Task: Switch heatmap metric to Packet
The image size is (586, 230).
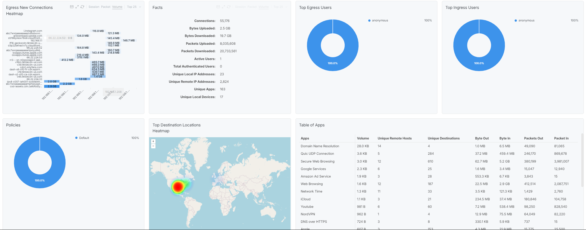Action: 106,7
